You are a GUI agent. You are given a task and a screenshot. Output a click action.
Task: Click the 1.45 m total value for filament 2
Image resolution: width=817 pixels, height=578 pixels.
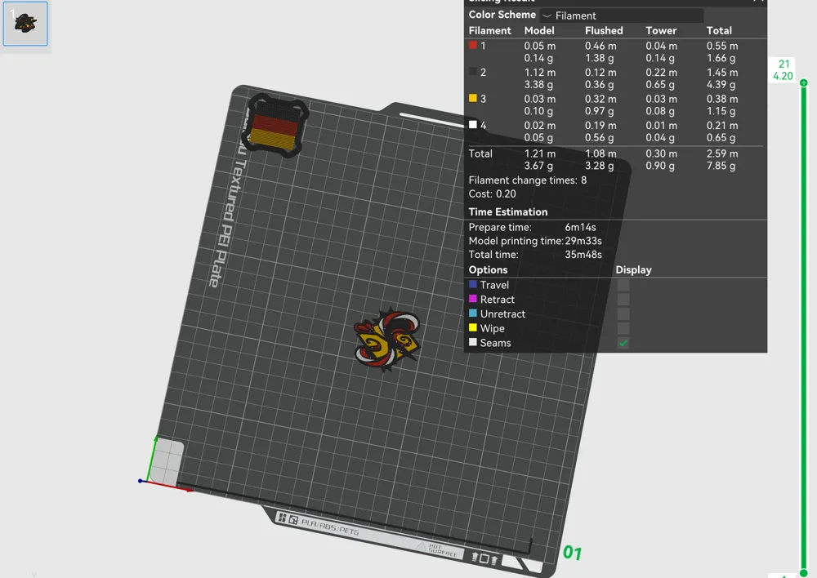(x=722, y=73)
